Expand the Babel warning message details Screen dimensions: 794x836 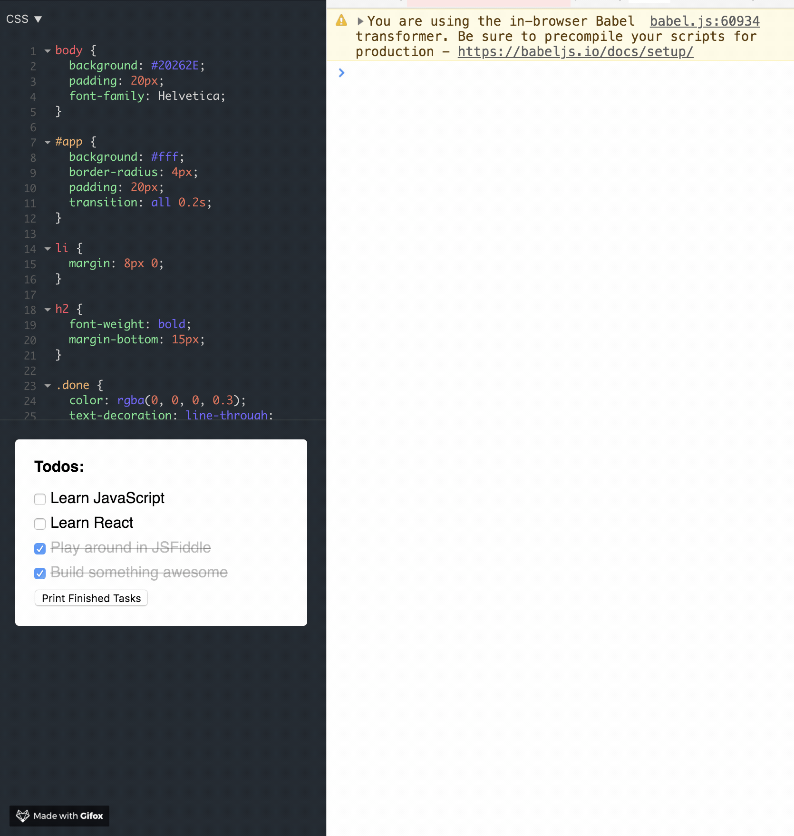pyautogui.click(x=360, y=21)
